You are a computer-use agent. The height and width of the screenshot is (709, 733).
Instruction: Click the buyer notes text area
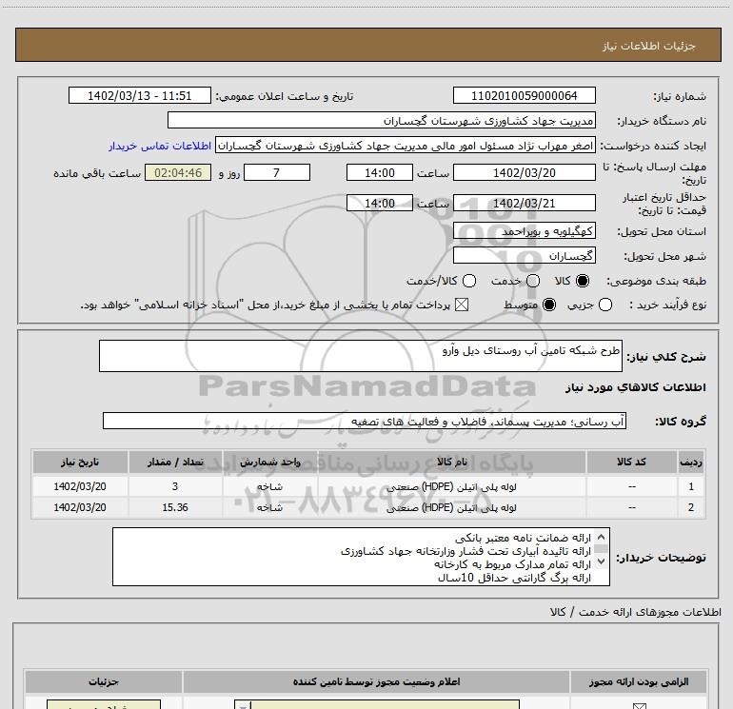point(361,557)
